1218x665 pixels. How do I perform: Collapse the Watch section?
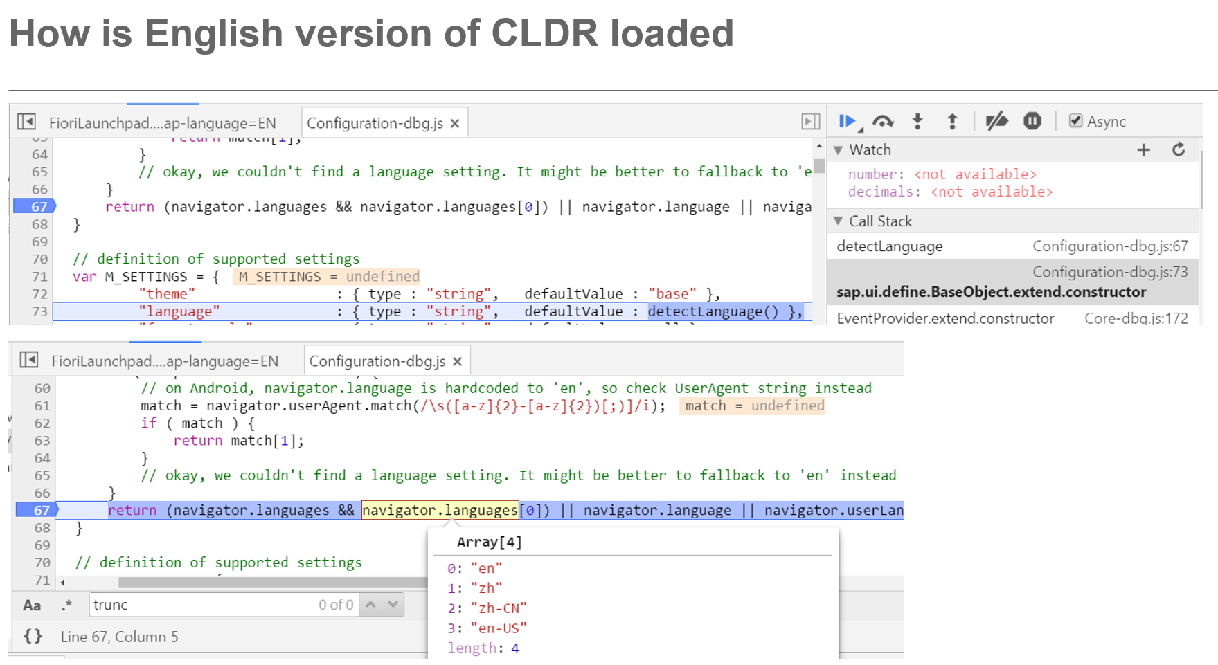click(839, 150)
